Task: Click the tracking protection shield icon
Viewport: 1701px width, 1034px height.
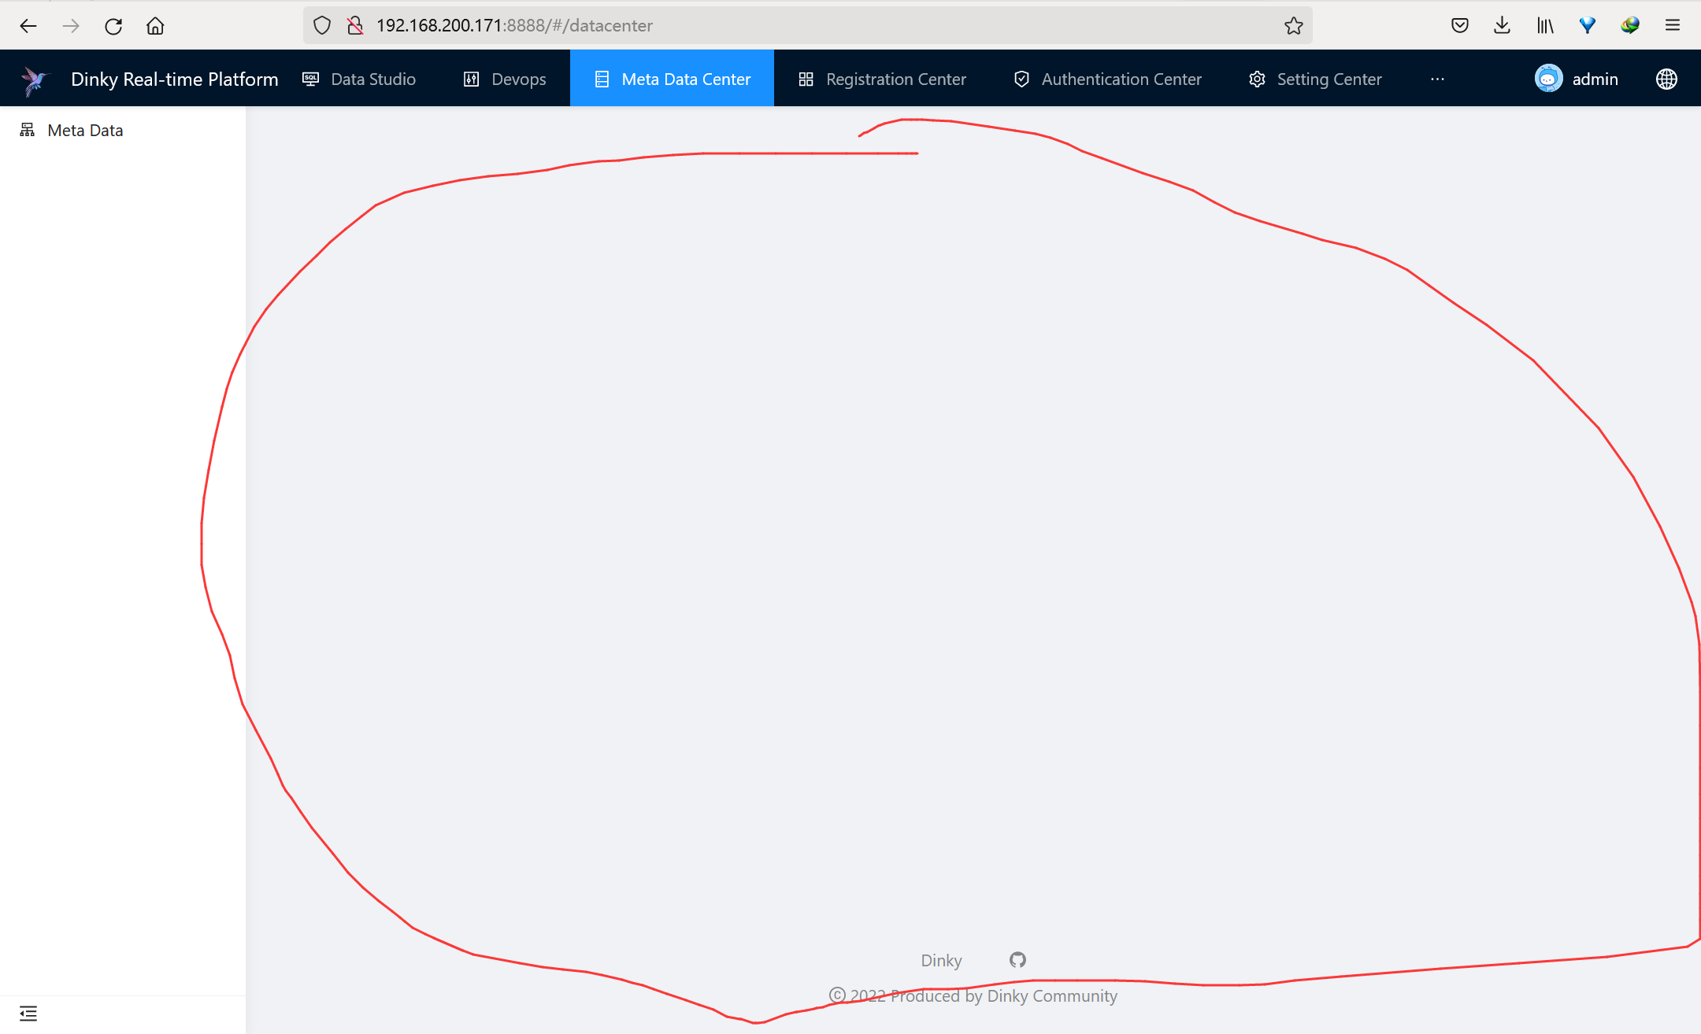Action: pos(322,24)
